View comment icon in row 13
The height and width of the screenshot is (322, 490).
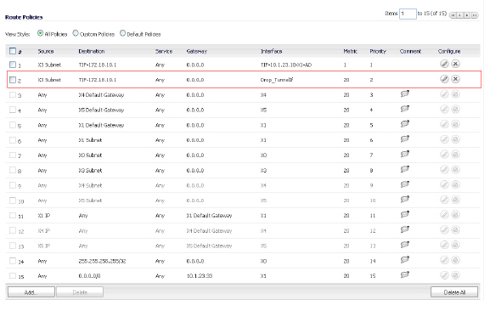pos(405,244)
